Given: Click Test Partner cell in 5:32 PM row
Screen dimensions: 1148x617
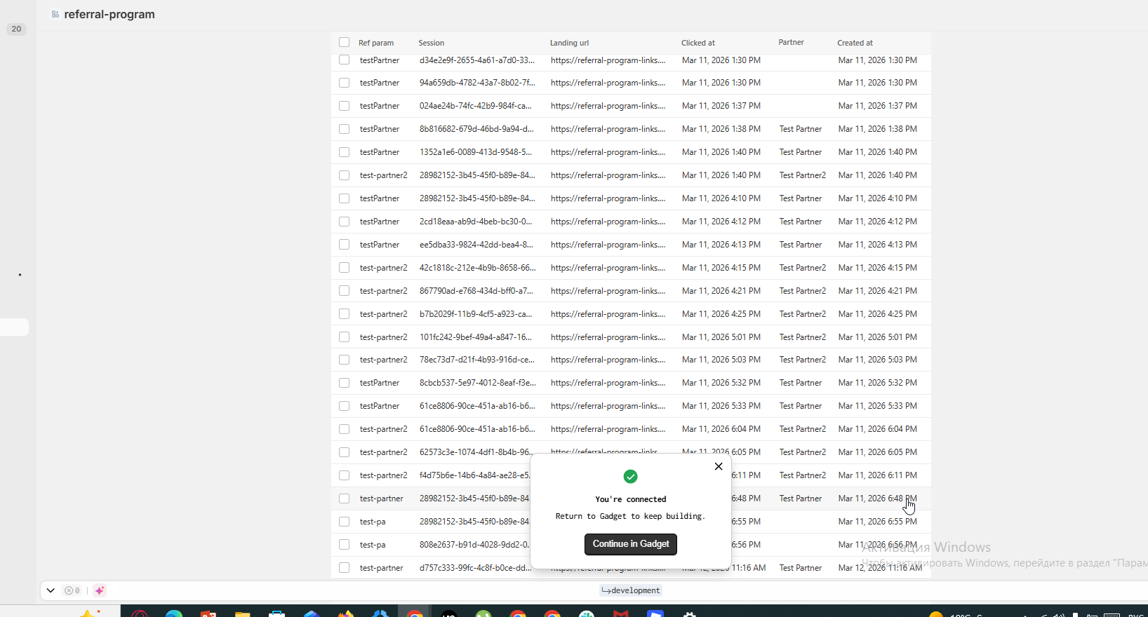Looking at the screenshot, I should [801, 383].
